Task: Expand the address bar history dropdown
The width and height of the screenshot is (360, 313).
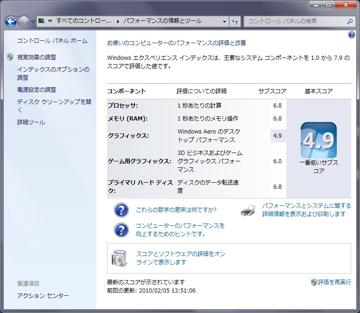Action: pyautogui.click(x=225, y=21)
